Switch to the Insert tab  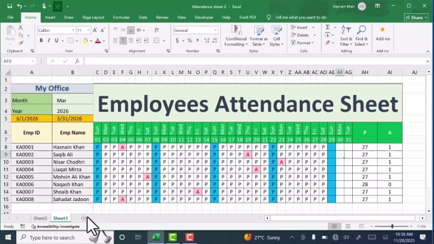(x=50, y=17)
